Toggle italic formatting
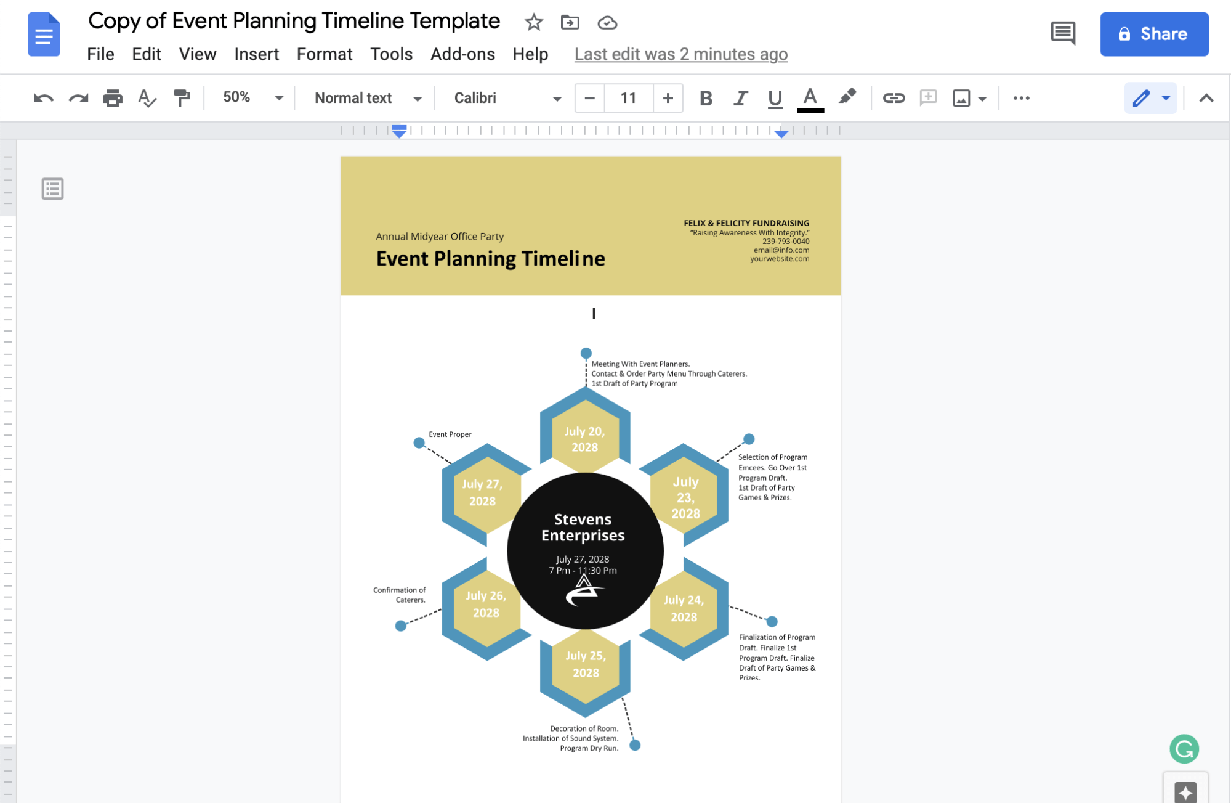 pyautogui.click(x=740, y=97)
